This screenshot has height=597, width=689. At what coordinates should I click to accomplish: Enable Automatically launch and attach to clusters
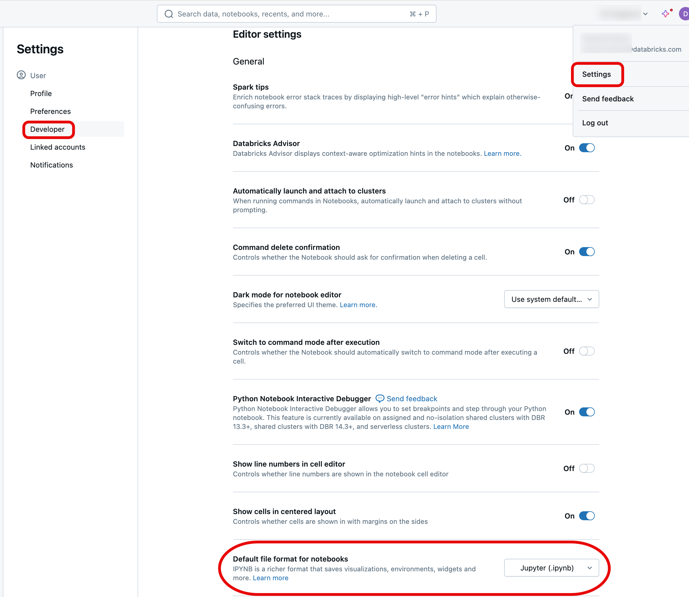pyautogui.click(x=586, y=199)
